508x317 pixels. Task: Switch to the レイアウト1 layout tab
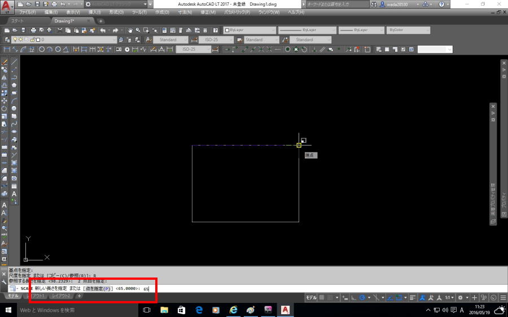click(36, 296)
